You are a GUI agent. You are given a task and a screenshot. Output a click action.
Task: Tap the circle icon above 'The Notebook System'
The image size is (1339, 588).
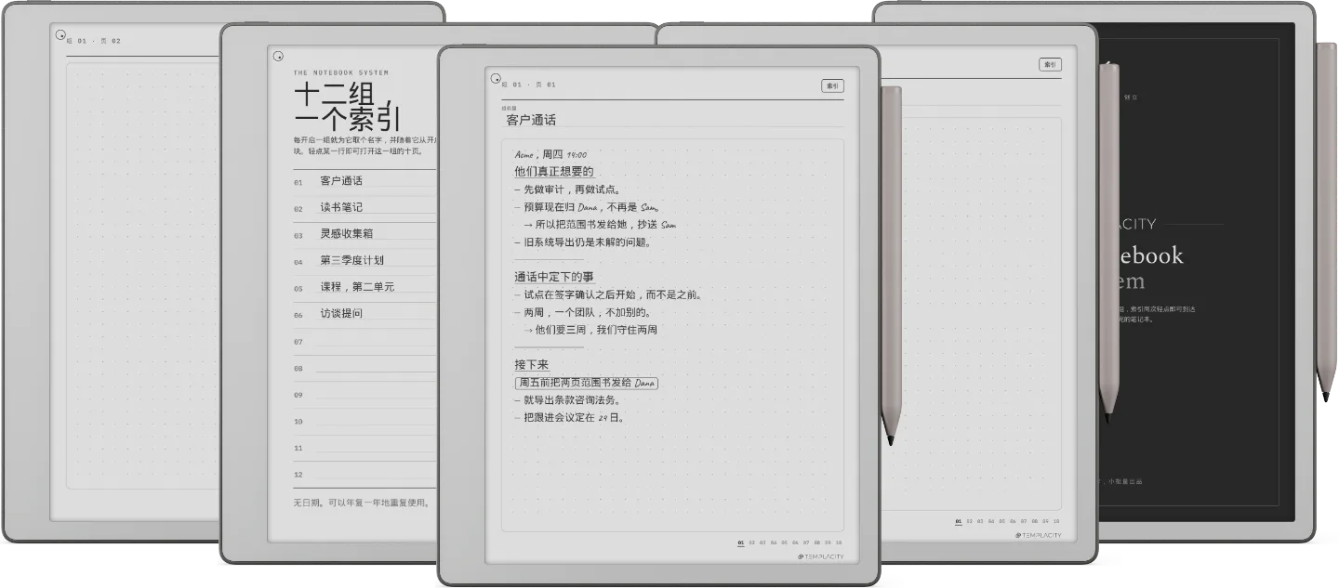pyautogui.click(x=278, y=56)
